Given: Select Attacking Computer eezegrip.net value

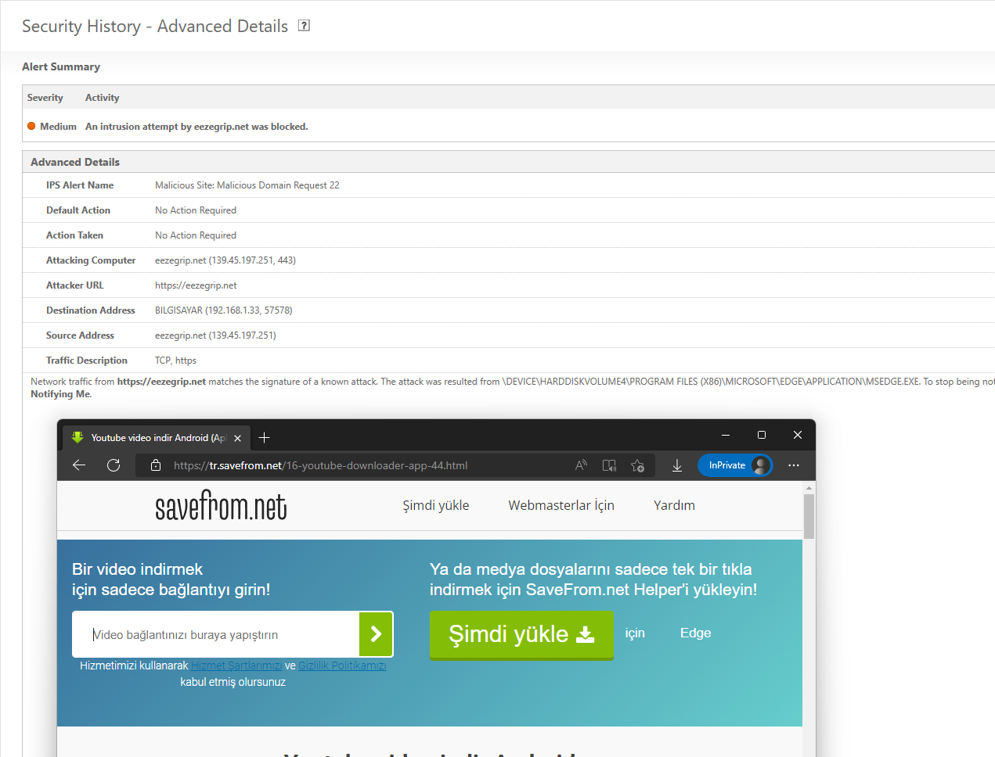Looking at the screenshot, I should point(225,260).
